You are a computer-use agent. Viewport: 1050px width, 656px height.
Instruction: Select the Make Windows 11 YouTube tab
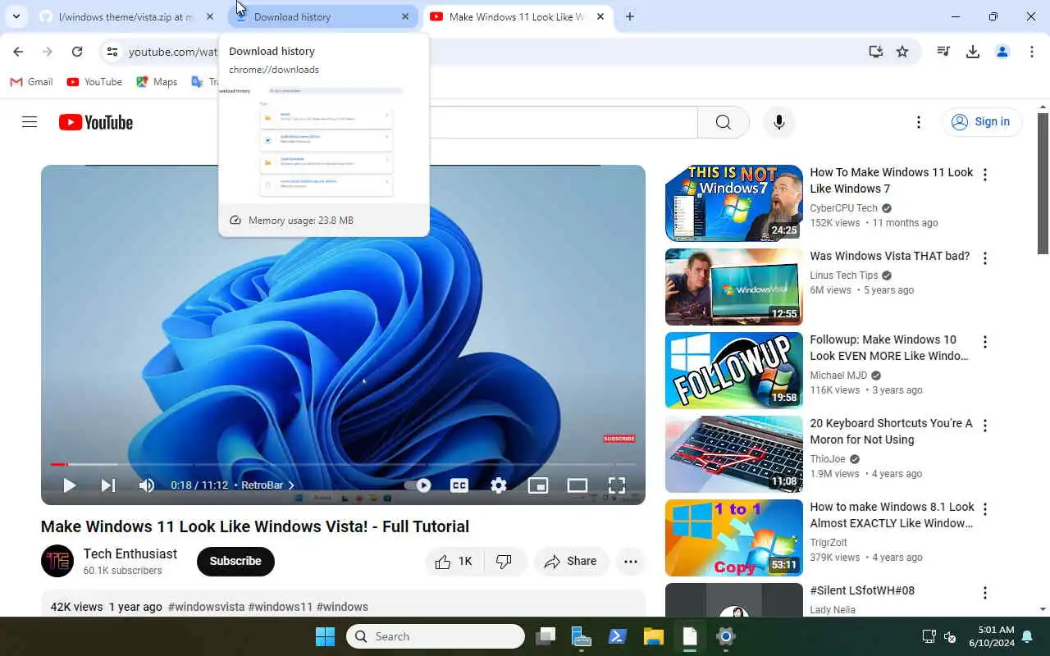coord(517,16)
